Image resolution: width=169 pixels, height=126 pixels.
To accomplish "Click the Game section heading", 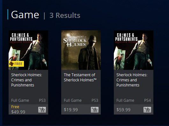I will click(x=25, y=15).
